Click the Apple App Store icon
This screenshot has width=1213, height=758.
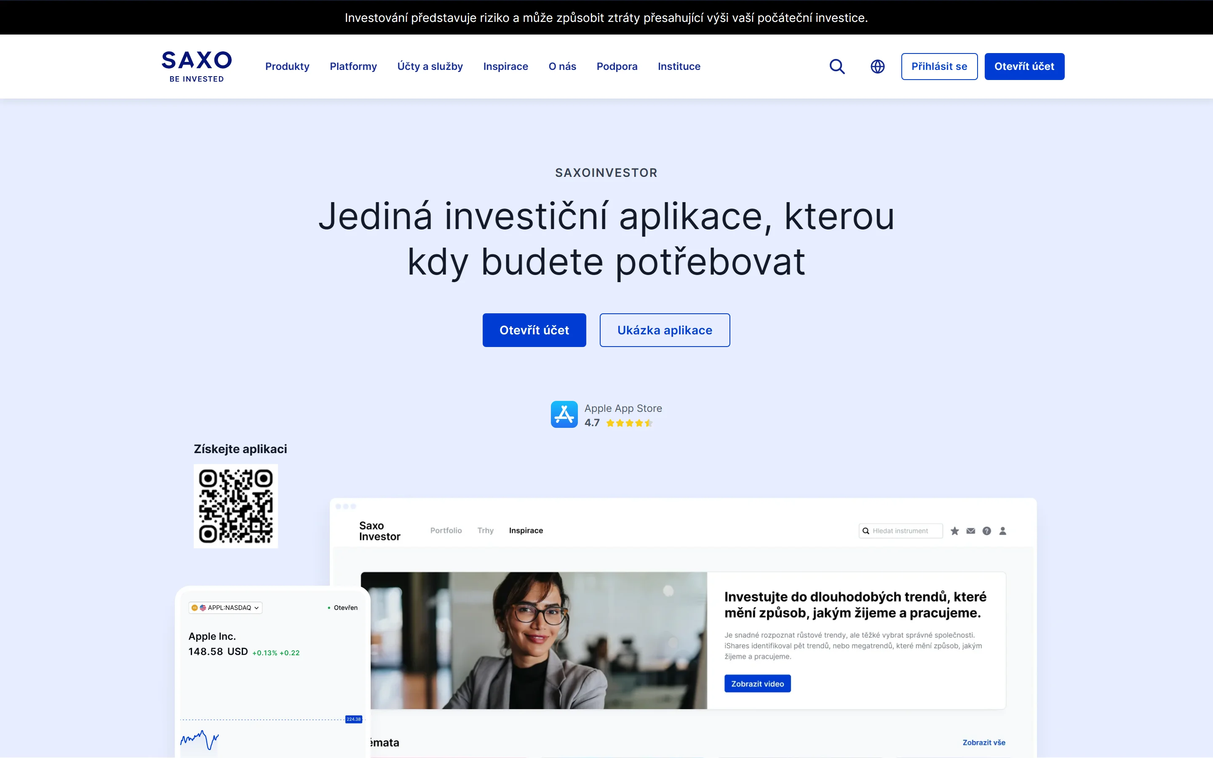[x=564, y=414]
